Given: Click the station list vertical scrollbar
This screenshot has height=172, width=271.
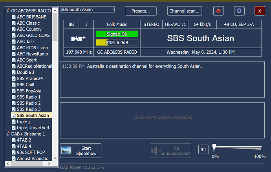Looking at the screenshot, I should click(x=55, y=98).
